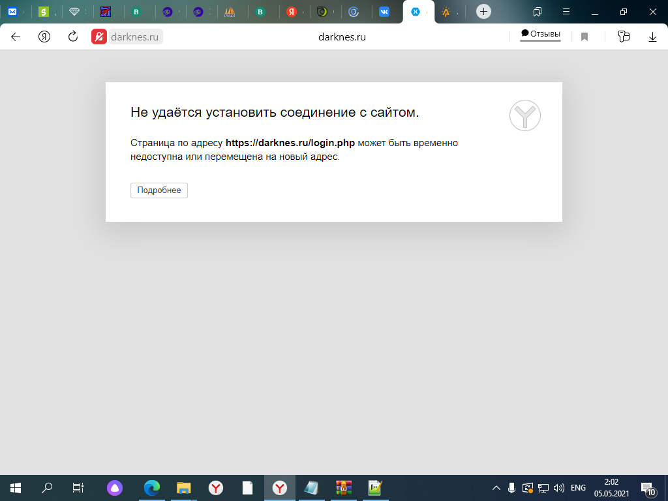Open the collections icon beside bookmark

coord(624,37)
